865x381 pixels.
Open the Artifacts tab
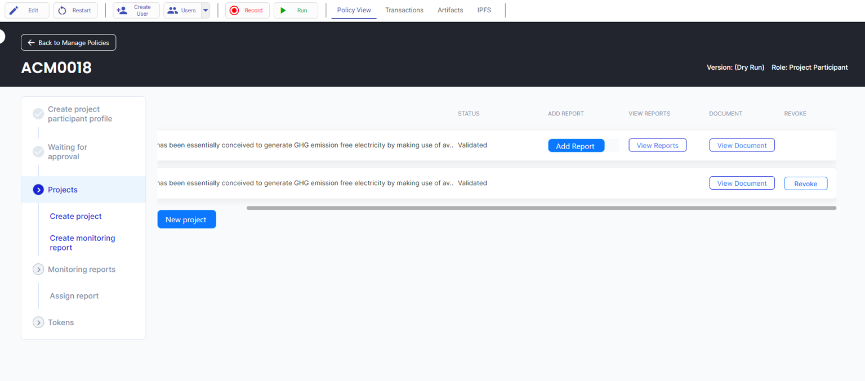450,10
